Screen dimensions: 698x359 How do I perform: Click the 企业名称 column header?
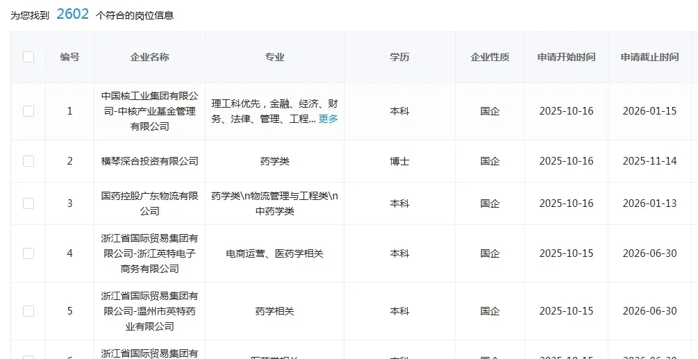[x=149, y=57]
